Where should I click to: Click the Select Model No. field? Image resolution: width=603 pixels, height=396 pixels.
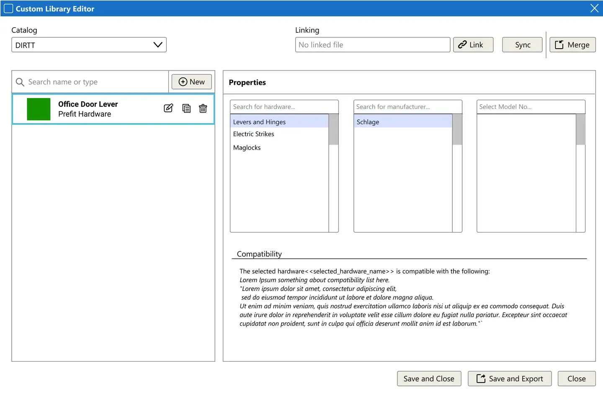[531, 107]
